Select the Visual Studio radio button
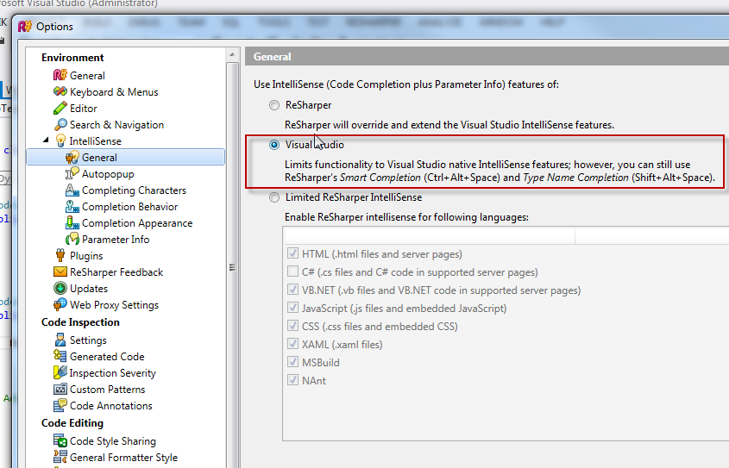The height and width of the screenshot is (468, 729). (x=274, y=145)
